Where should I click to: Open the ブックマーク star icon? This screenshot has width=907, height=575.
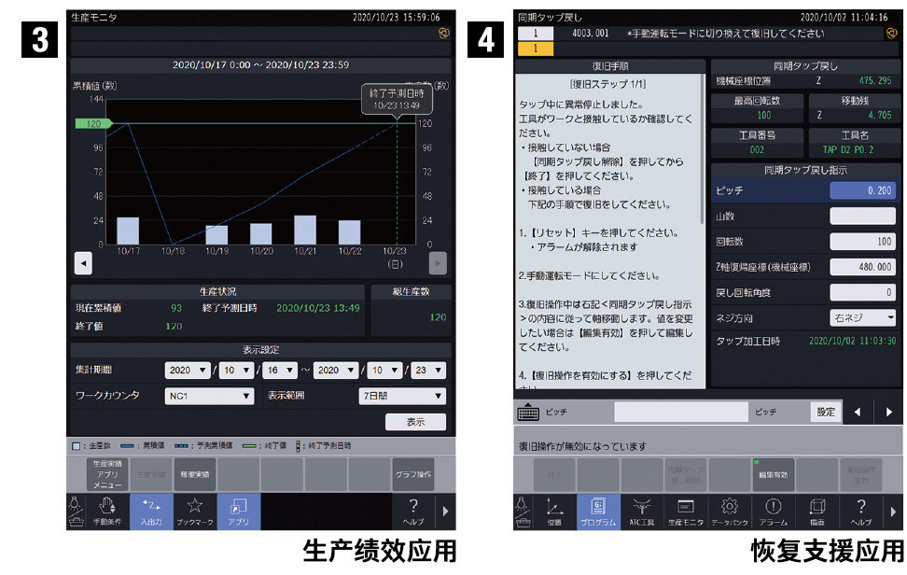tap(195, 512)
